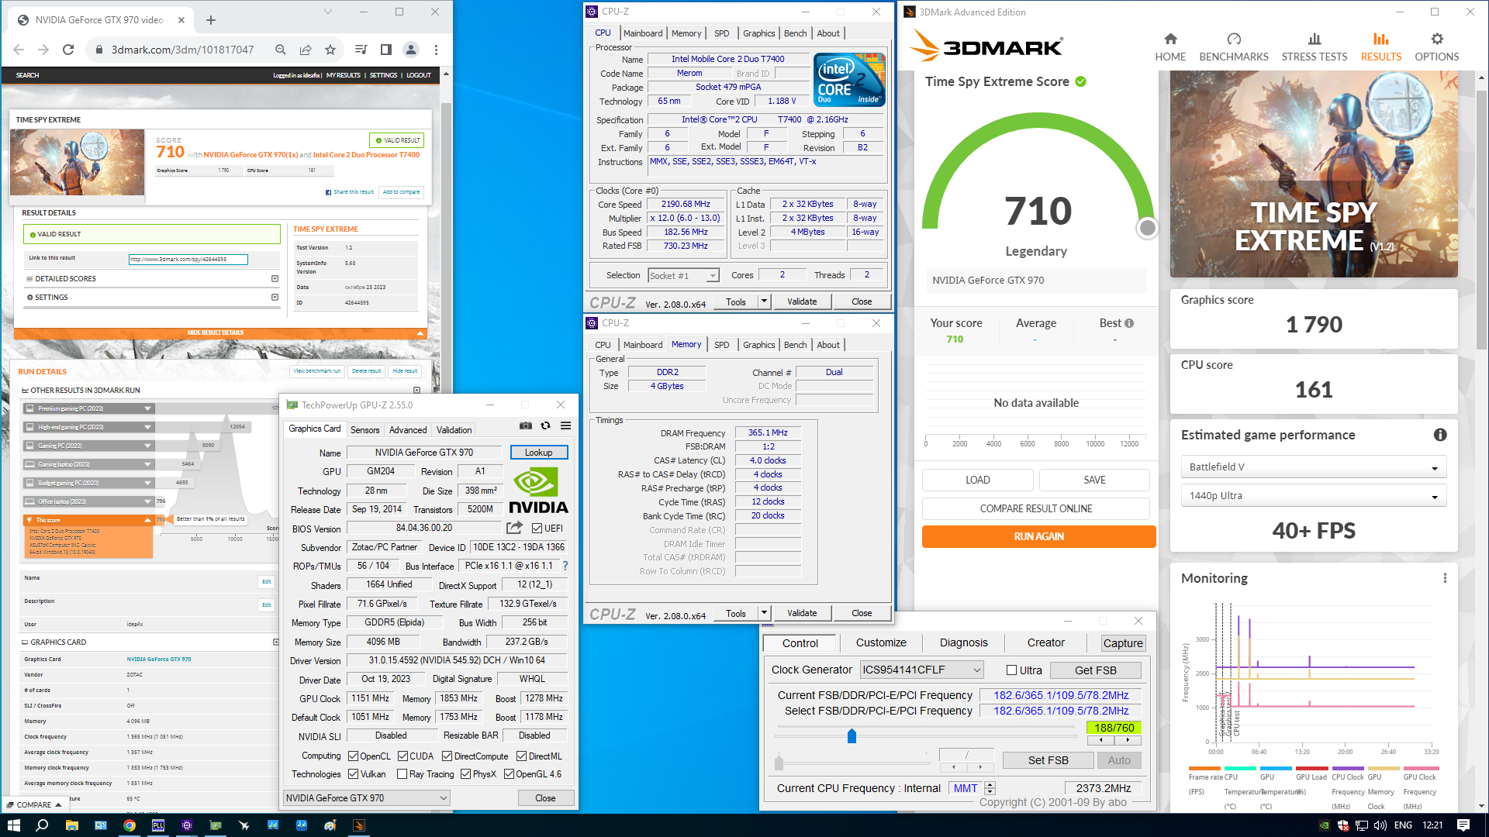
Task: Click the GPU-Z refresh icon
Action: [546, 425]
